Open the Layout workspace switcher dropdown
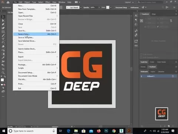This screenshot has width=178, height=134. point(129,2)
